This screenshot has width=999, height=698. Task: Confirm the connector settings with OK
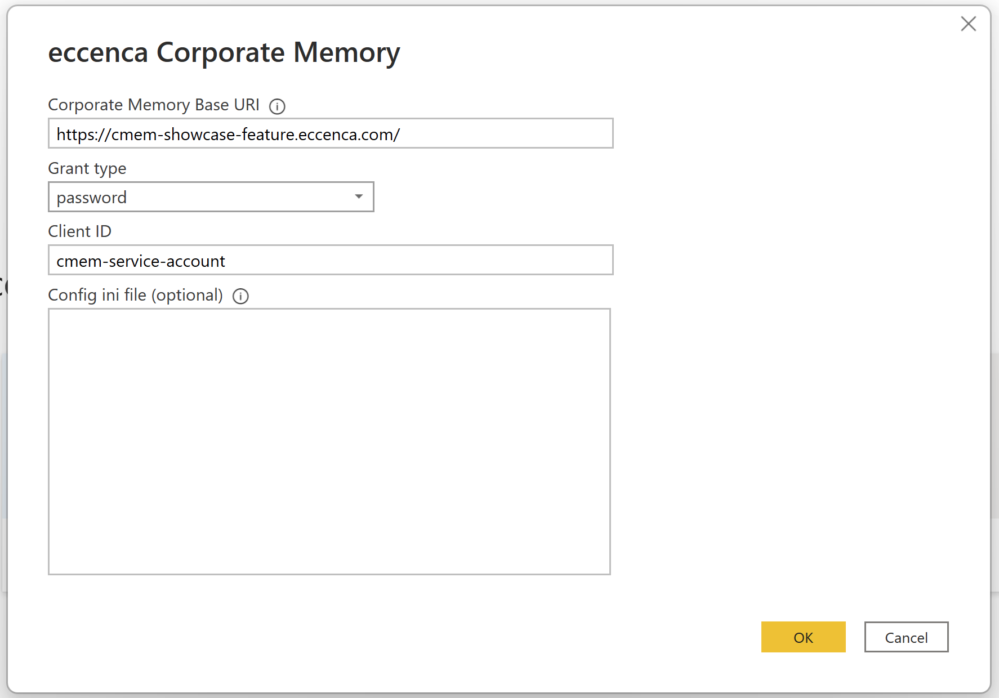(802, 637)
